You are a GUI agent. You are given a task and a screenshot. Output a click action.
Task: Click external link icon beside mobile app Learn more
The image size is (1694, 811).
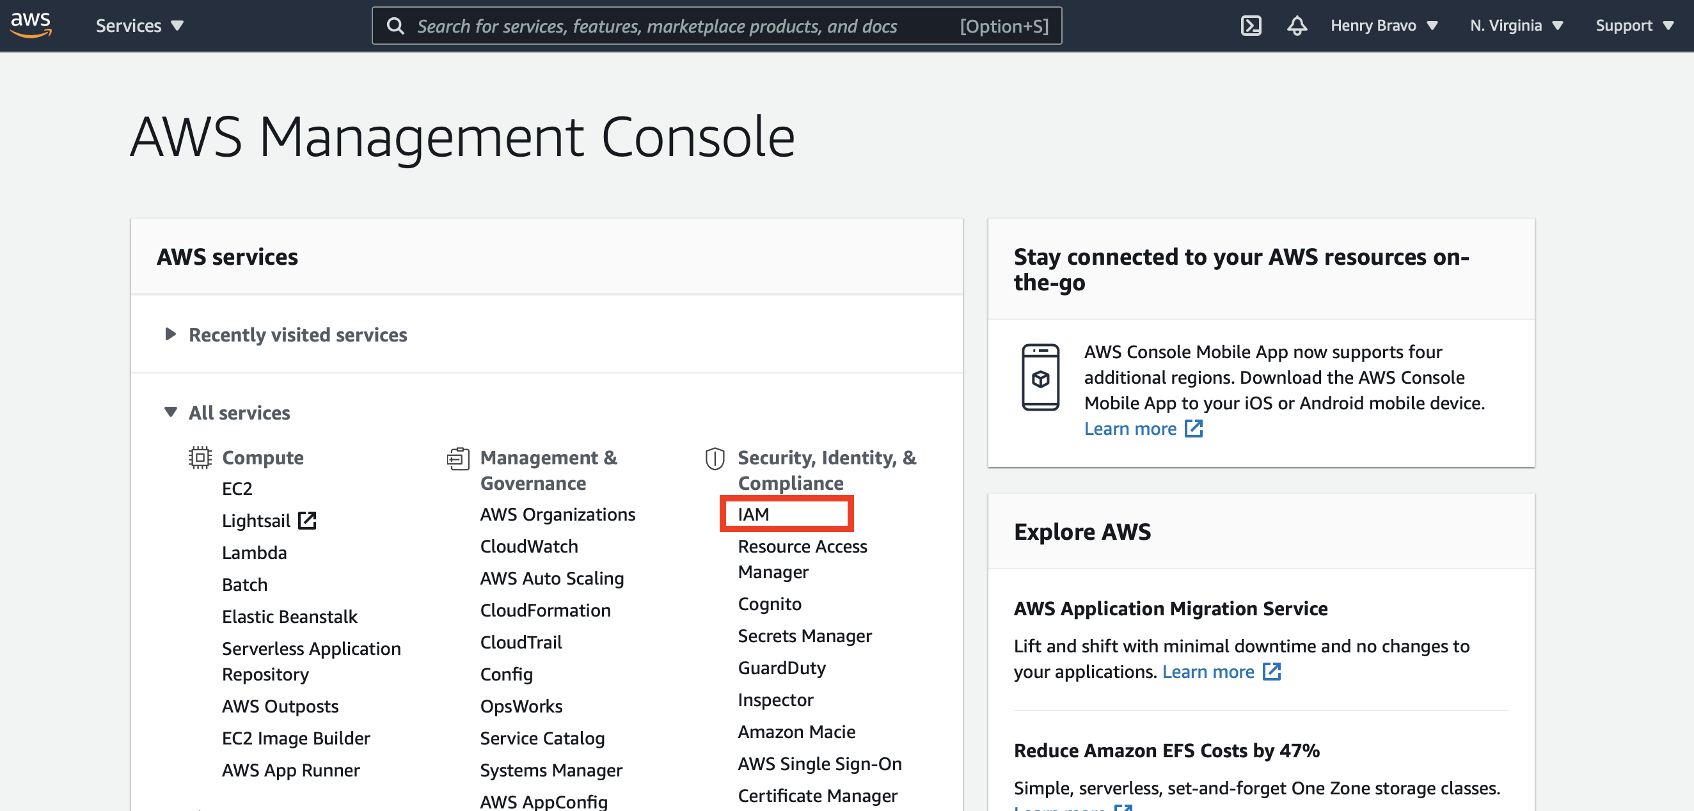(x=1193, y=429)
